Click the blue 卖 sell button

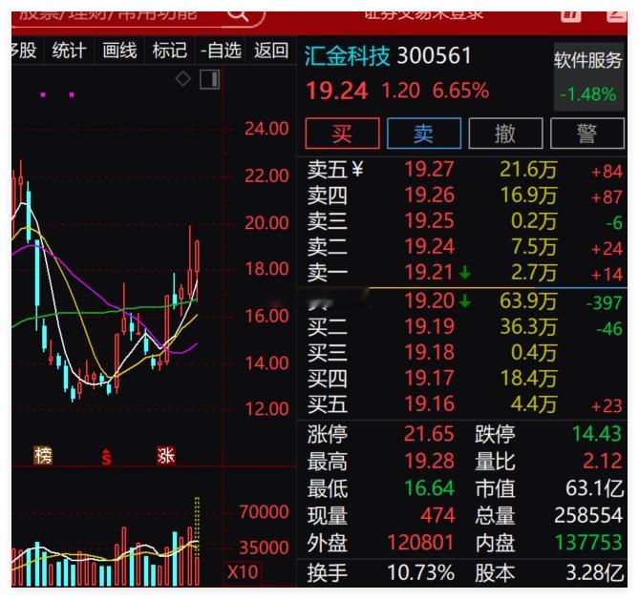(424, 134)
